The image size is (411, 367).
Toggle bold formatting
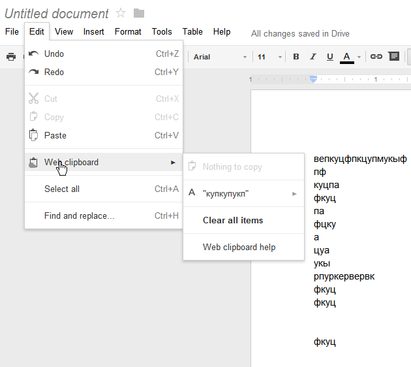pyautogui.click(x=296, y=57)
